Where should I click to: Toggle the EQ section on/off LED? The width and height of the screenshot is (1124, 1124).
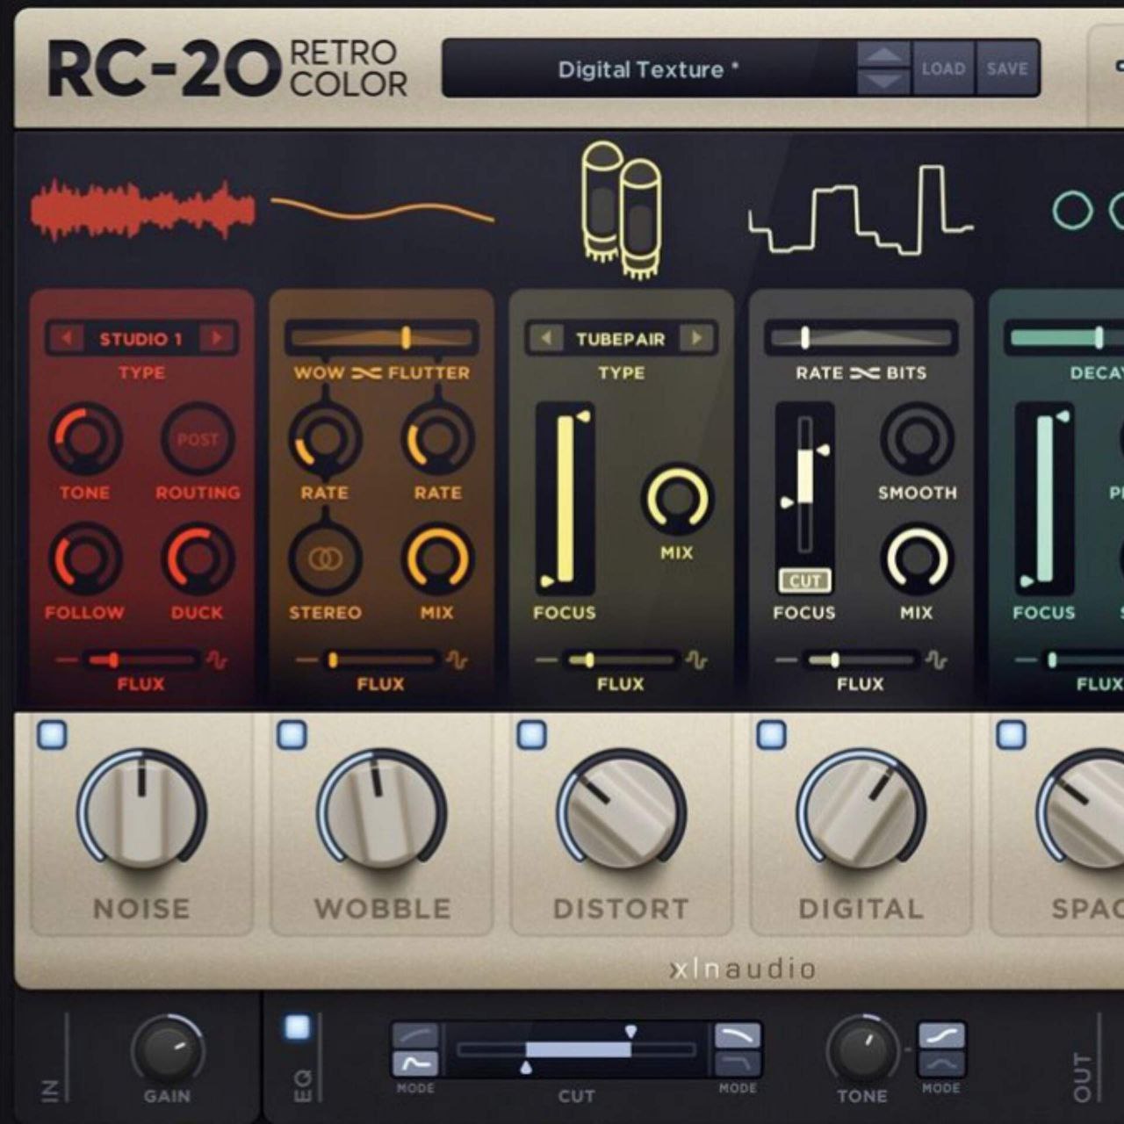[x=298, y=1027]
